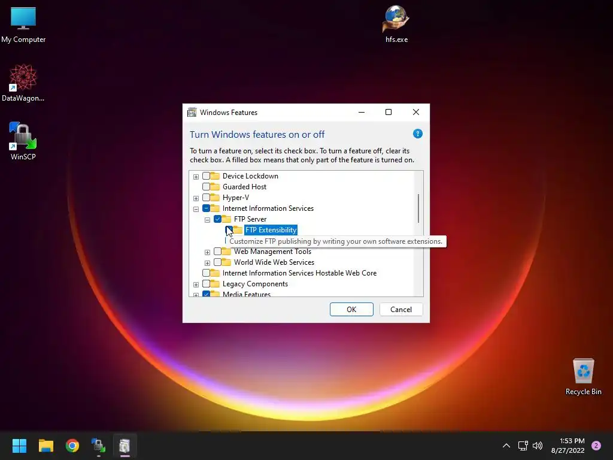Click Windows Features title bar icon
The image size is (613, 460).
tap(192, 112)
